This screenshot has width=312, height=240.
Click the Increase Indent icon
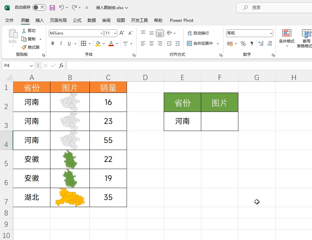pyautogui.click(x=178, y=44)
